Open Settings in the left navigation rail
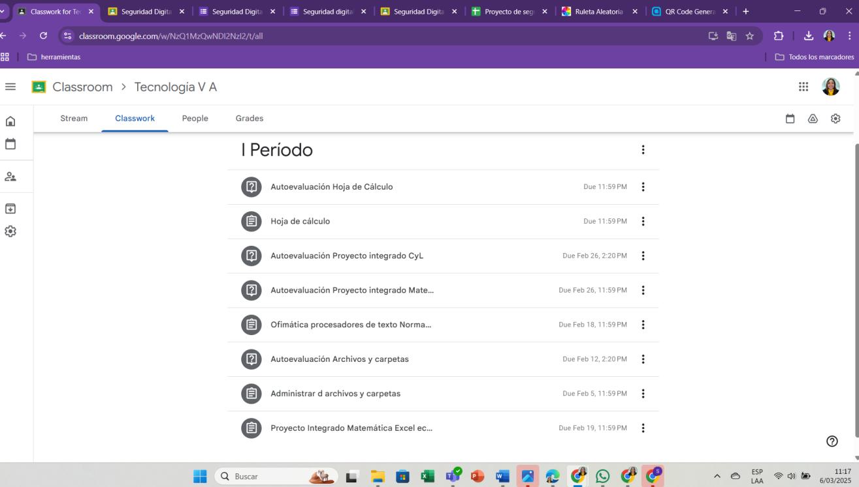This screenshot has height=487, width=859. pyautogui.click(x=10, y=231)
